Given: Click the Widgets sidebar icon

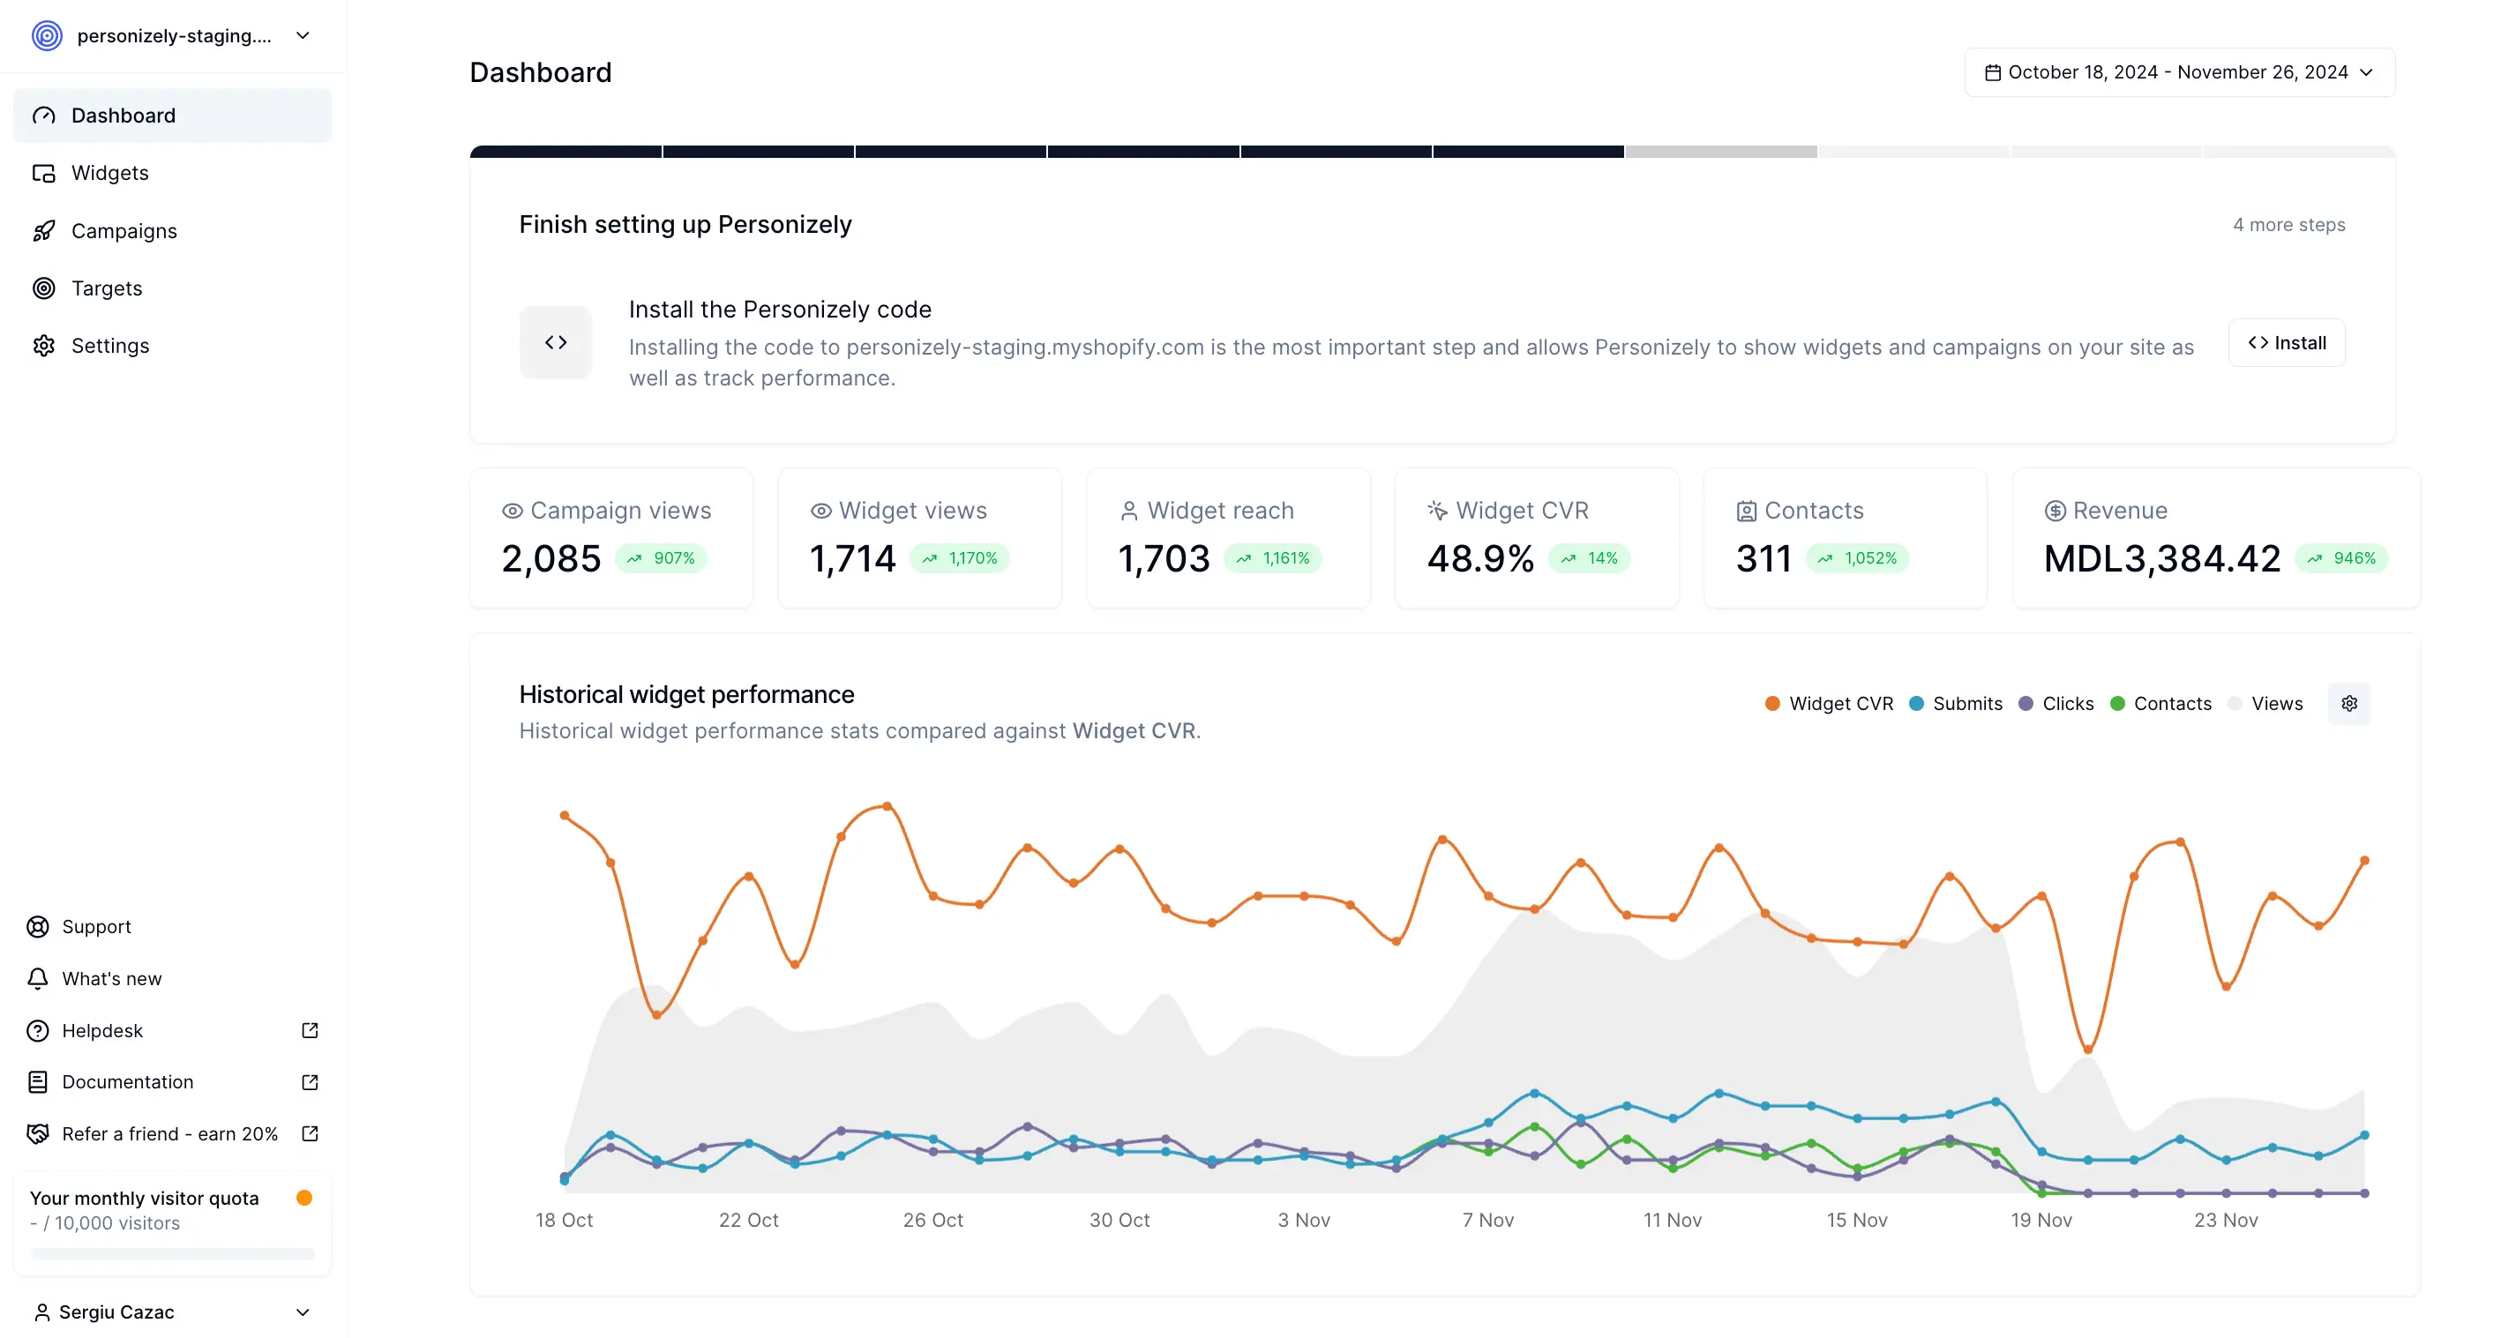Looking at the screenshot, I should point(44,173).
